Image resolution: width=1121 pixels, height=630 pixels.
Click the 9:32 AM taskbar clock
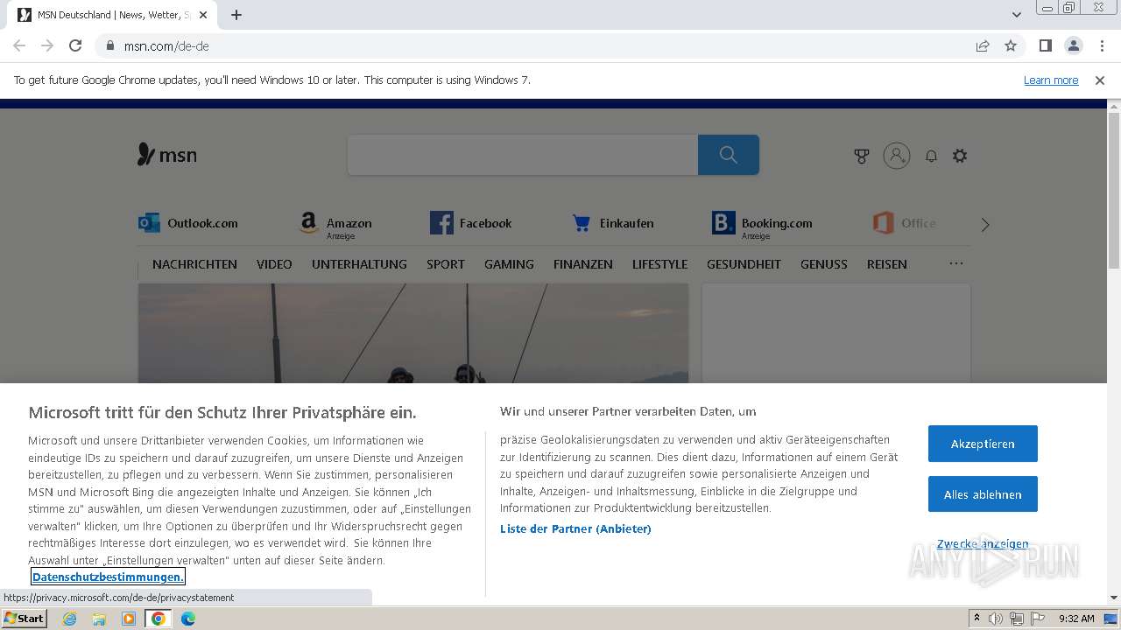click(x=1076, y=619)
